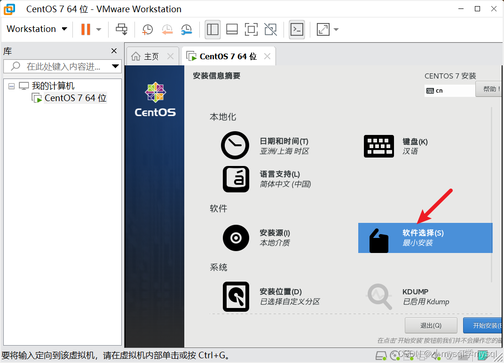504x363 pixels.
Task: Toggle Unity mode
Action: (270, 29)
